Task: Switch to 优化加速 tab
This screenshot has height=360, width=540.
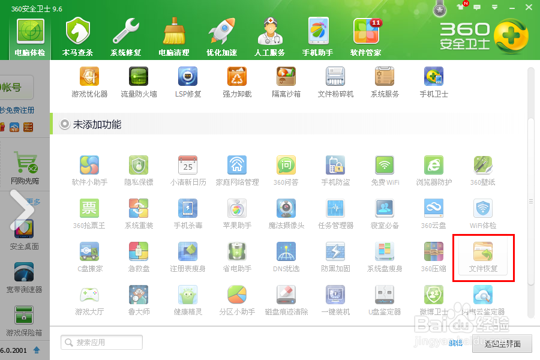Action: click(x=222, y=38)
